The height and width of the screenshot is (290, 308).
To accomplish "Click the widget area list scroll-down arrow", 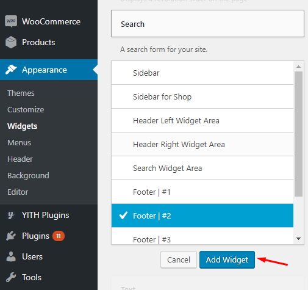I will [x=298, y=239].
